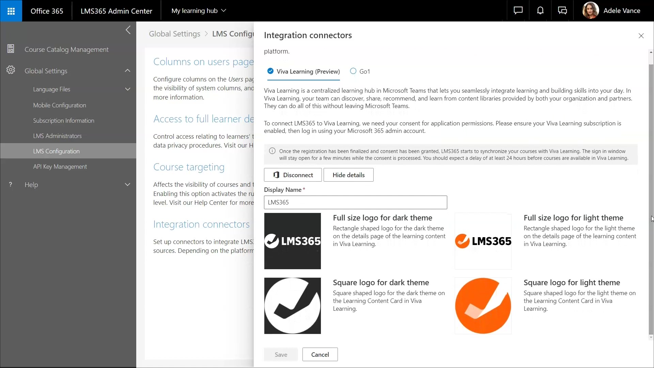
Task: Select the square light theme logo
Action: [x=483, y=306]
